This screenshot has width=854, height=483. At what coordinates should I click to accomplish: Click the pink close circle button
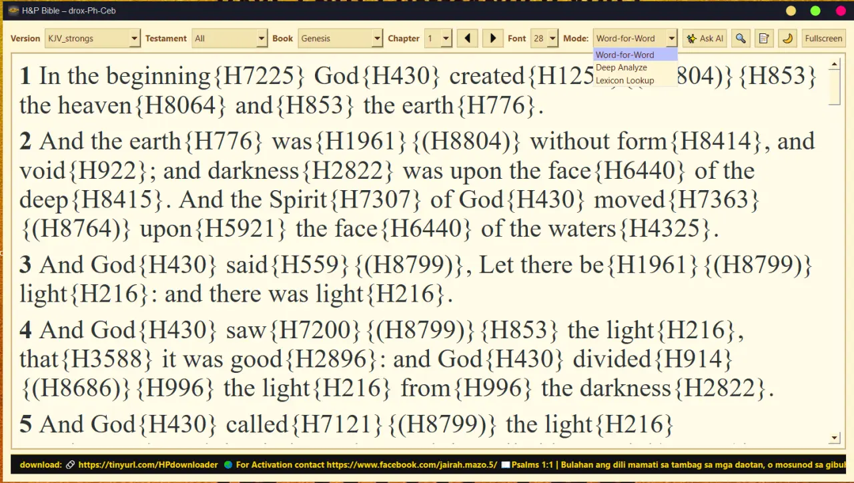tap(841, 11)
